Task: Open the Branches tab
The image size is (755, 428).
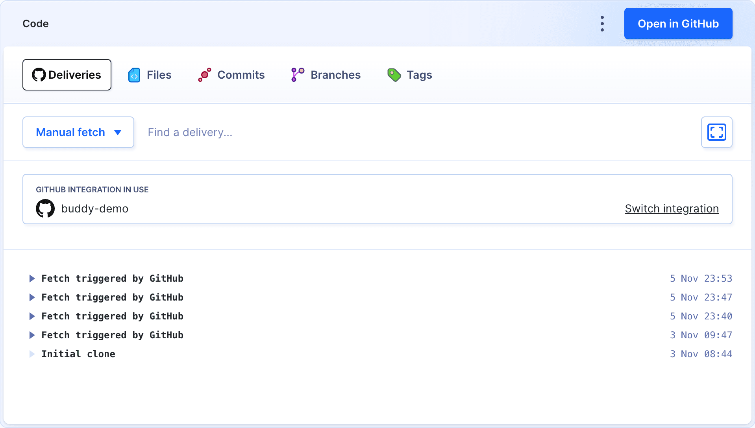Action: (x=326, y=75)
